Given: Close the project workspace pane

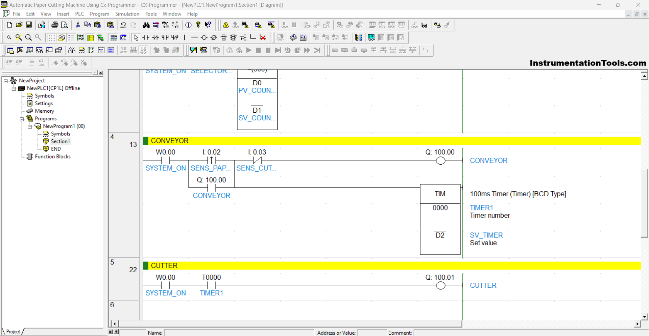Looking at the screenshot, I should [x=101, y=73].
